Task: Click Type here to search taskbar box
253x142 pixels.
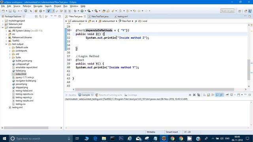Action: [x=40, y=138]
